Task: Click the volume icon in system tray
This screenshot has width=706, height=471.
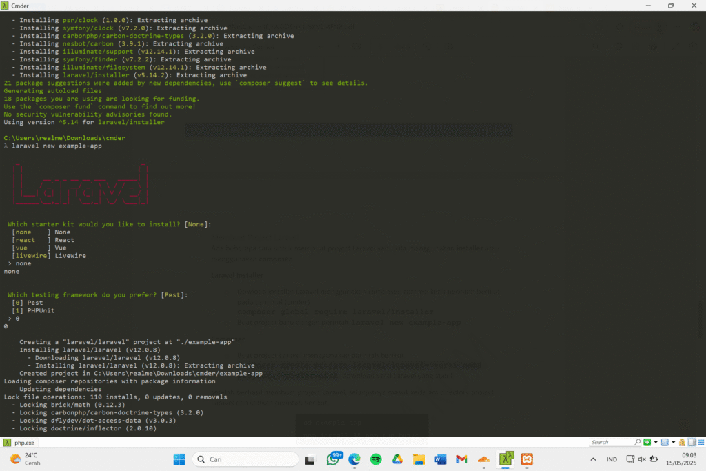Action: [x=641, y=459]
